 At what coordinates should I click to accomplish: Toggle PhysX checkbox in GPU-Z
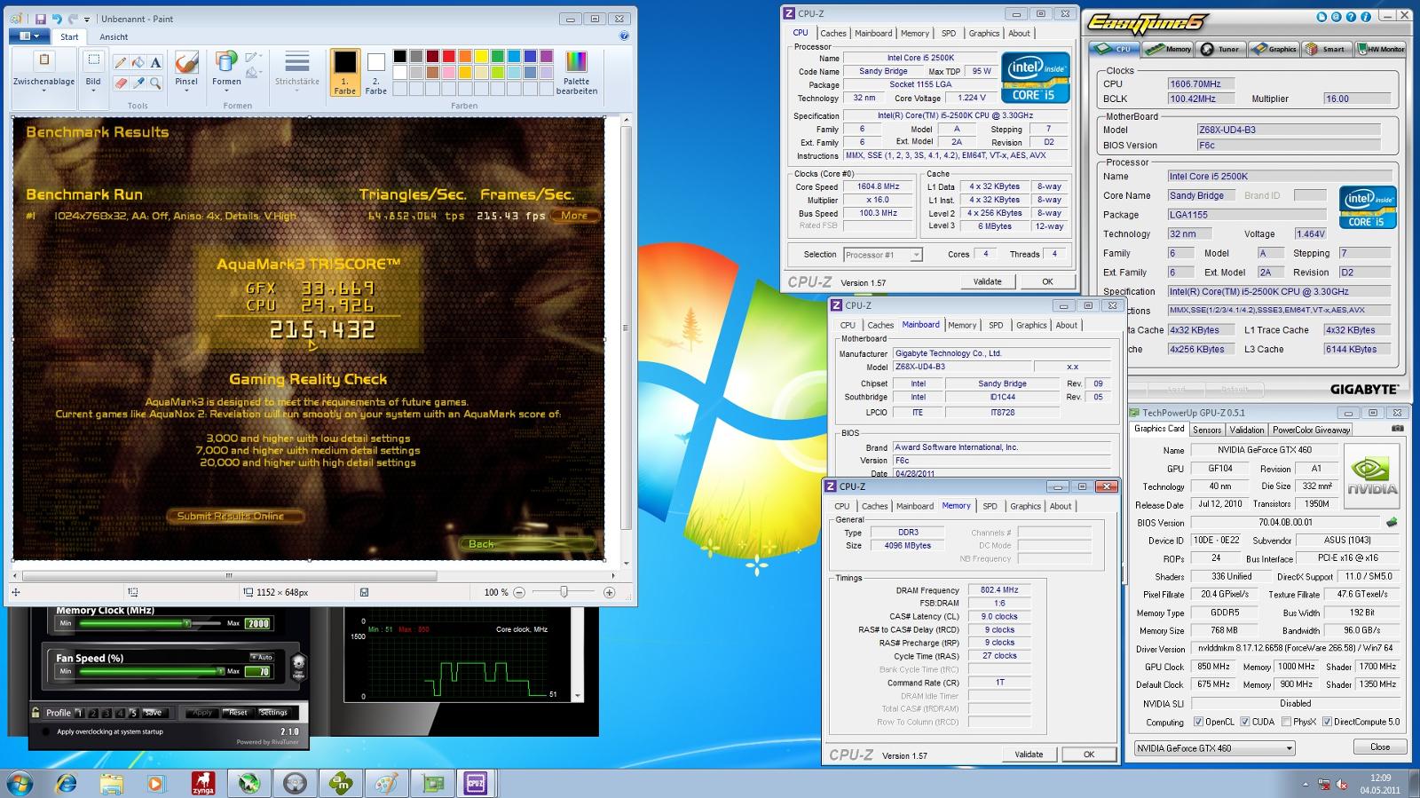point(1286,722)
